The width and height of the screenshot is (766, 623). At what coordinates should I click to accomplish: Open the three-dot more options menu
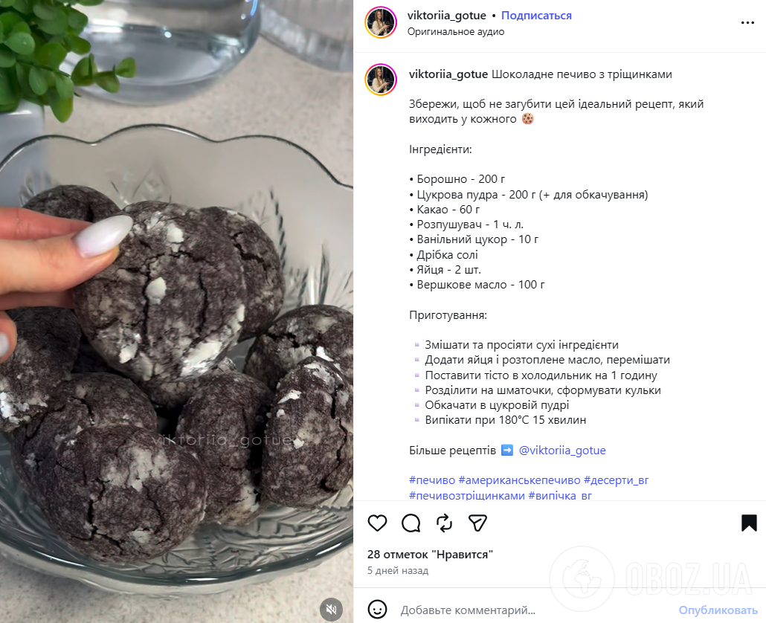point(747,22)
